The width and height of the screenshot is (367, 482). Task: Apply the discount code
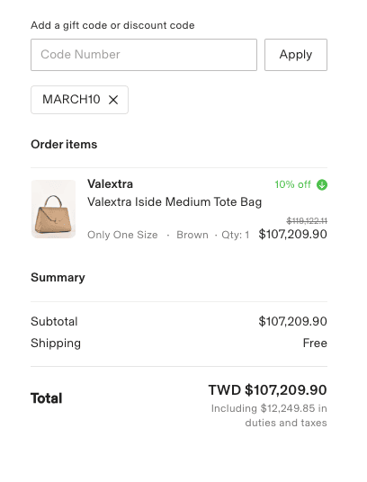click(296, 55)
